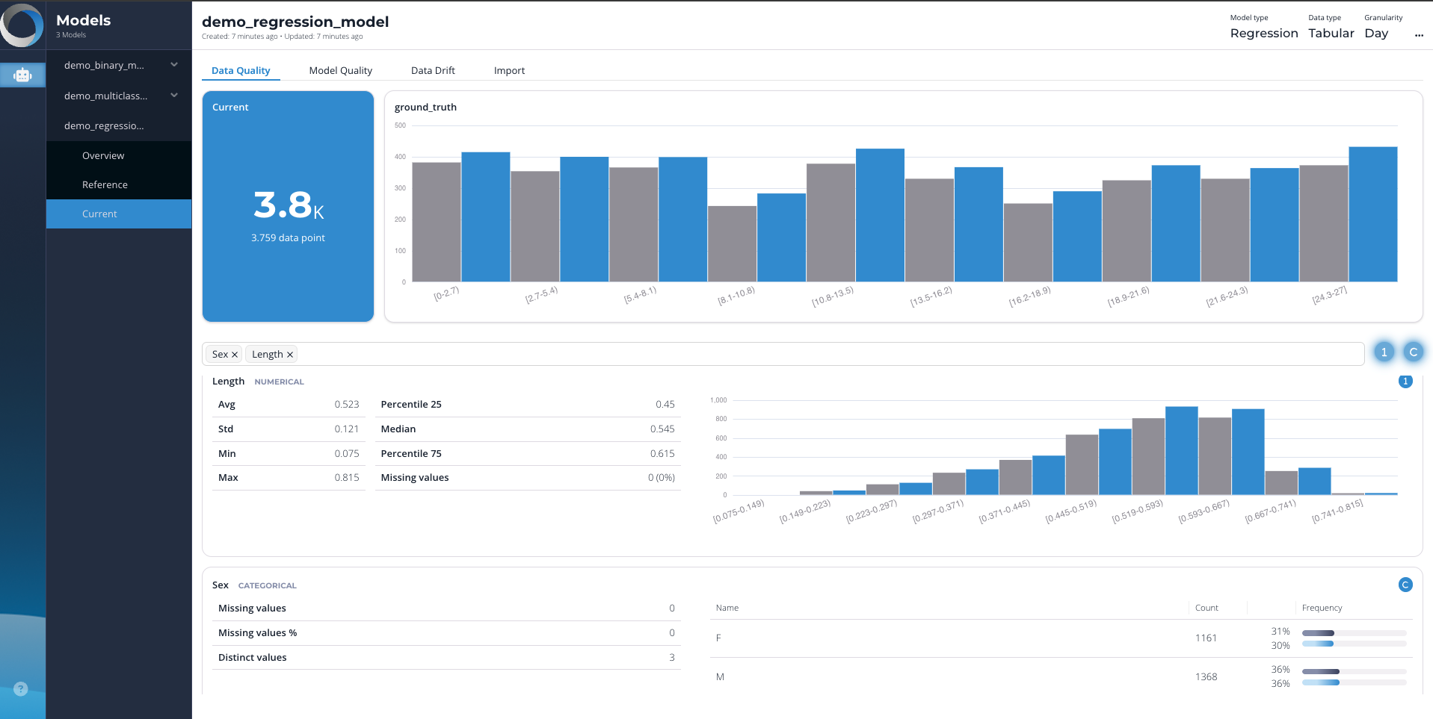Open the Data Drift tab

tap(433, 70)
